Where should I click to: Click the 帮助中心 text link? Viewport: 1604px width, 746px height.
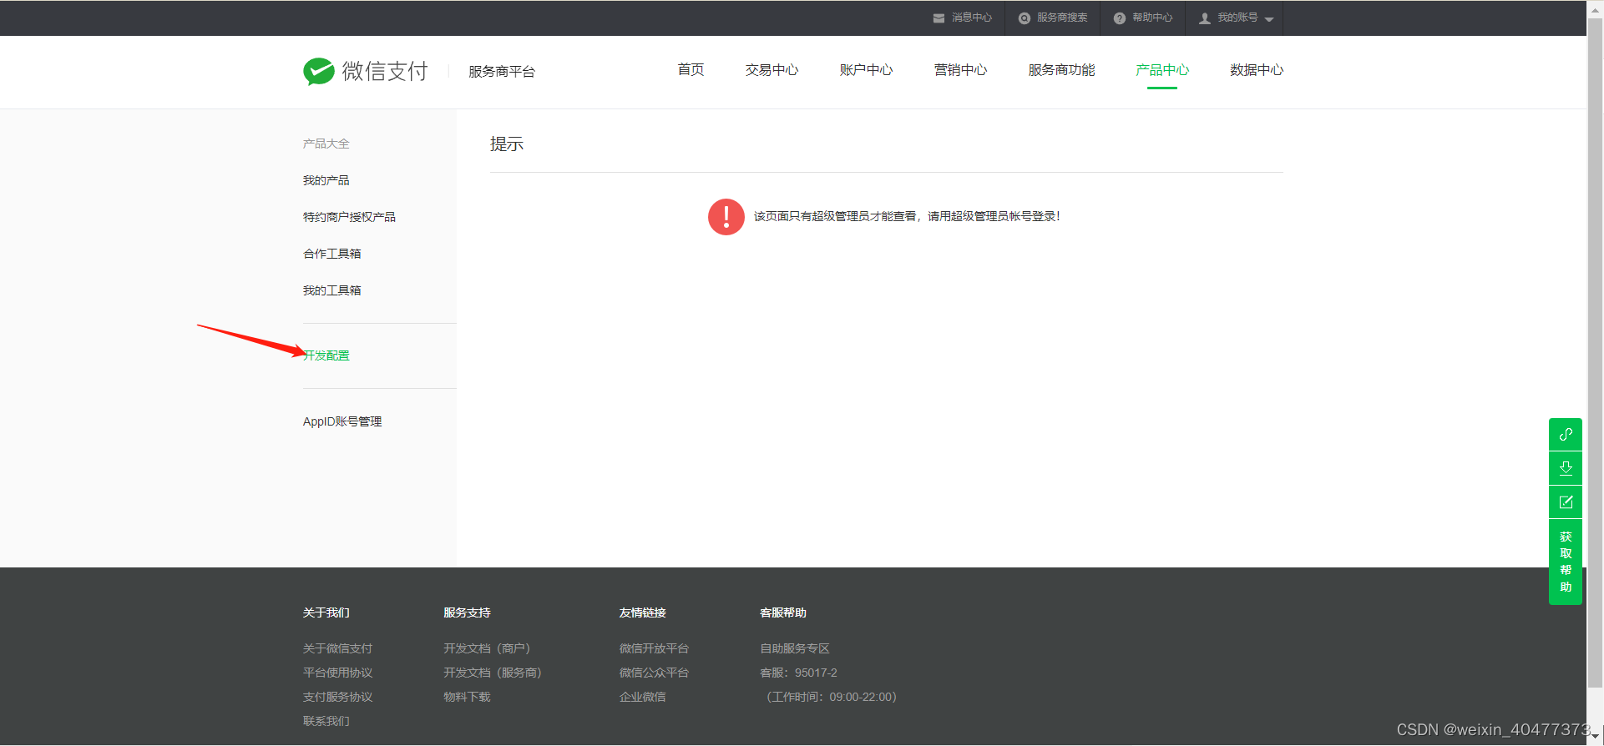1152,18
